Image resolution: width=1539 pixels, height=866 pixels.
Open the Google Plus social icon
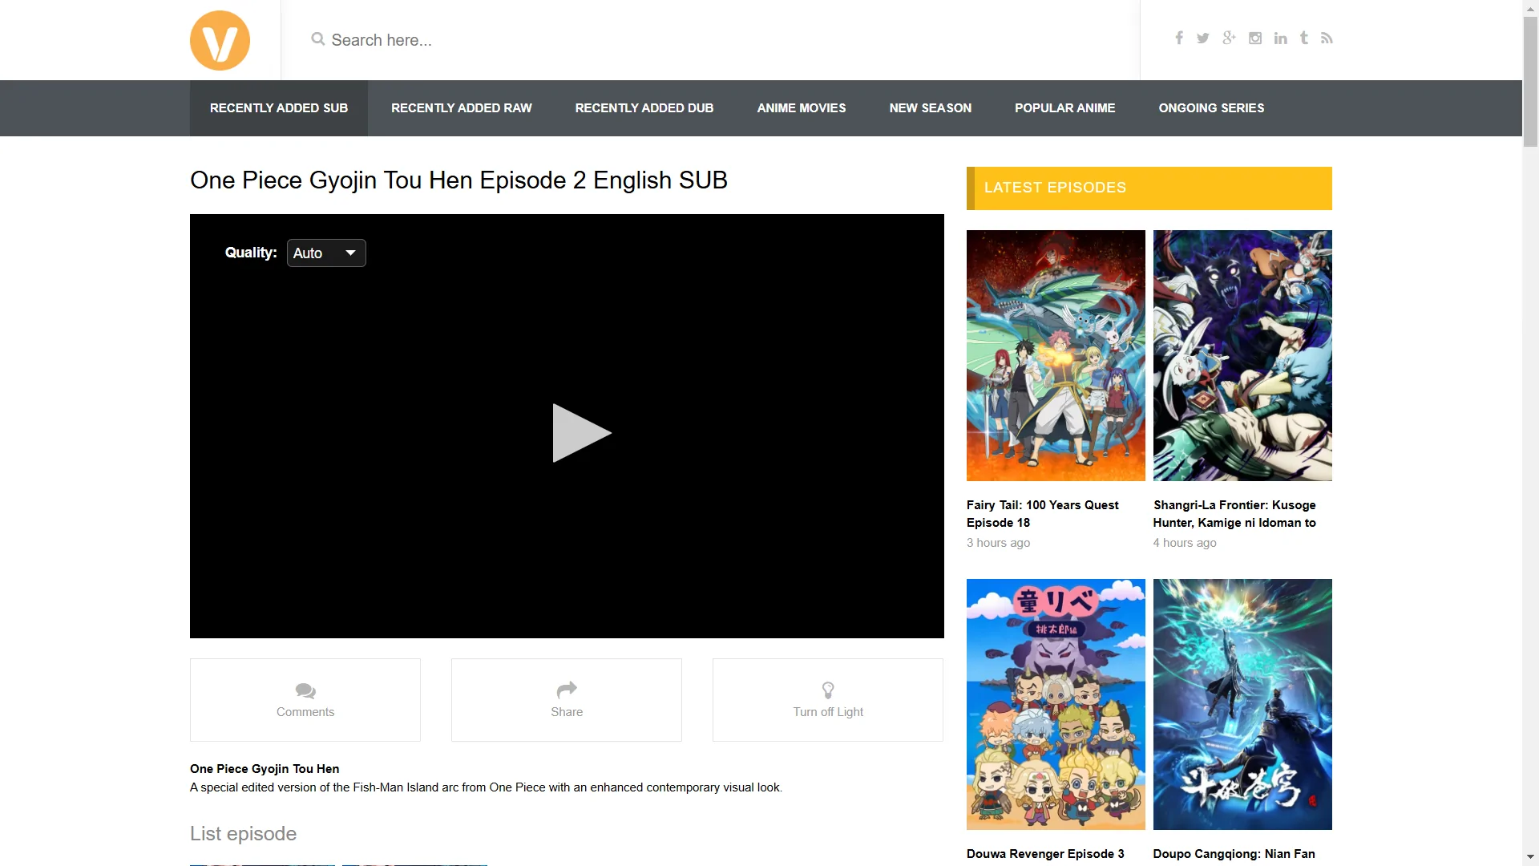pyautogui.click(x=1229, y=38)
